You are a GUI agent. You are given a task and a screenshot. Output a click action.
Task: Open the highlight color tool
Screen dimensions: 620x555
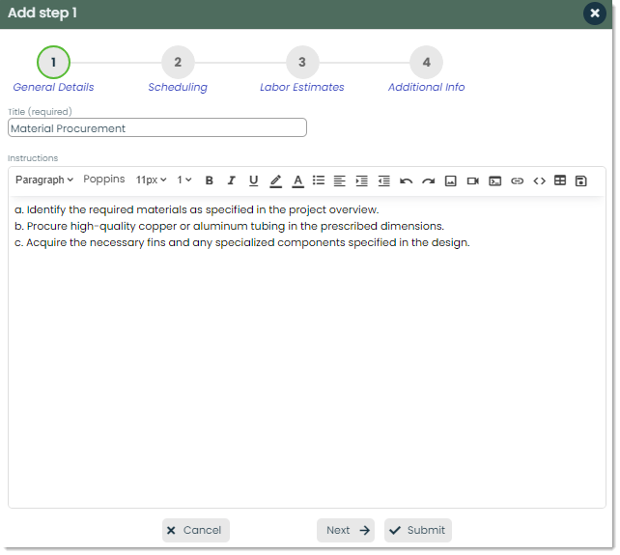pos(275,181)
